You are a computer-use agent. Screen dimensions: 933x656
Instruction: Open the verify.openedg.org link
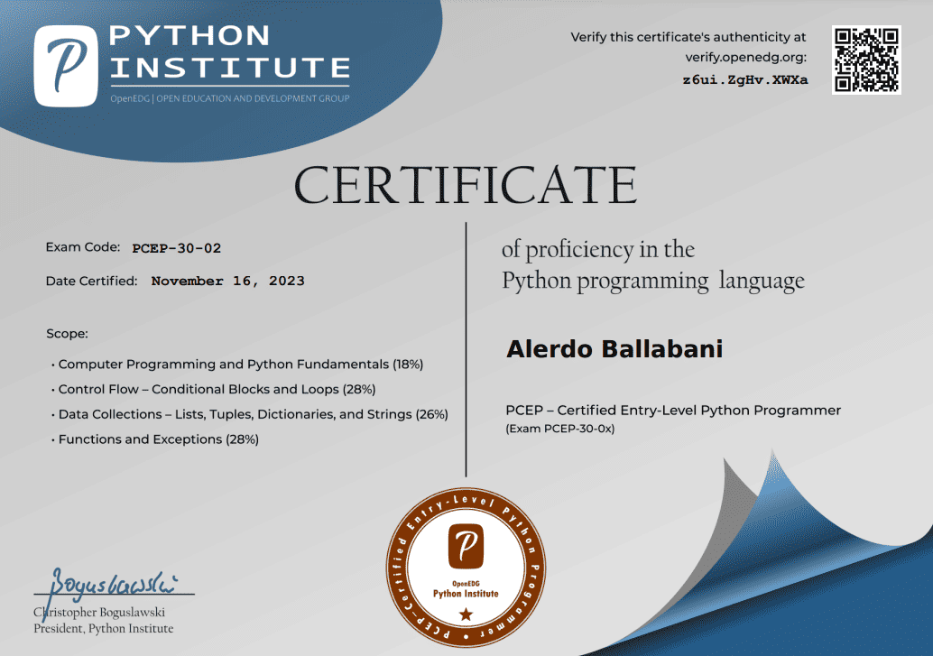pyautogui.click(x=746, y=58)
